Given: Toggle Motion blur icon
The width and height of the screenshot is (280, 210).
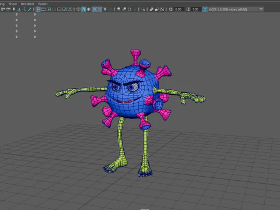Looking at the screenshot, I should coord(124,9).
